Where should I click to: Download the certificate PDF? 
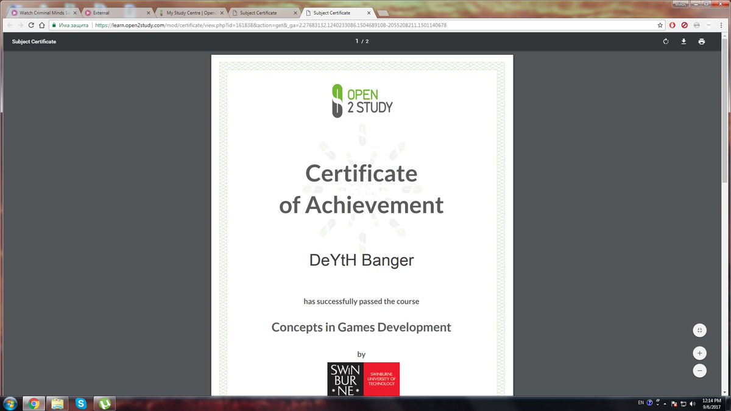click(683, 41)
